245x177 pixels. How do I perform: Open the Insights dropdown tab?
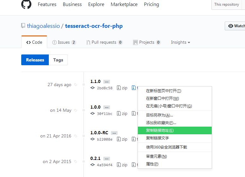(x=180, y=42)
